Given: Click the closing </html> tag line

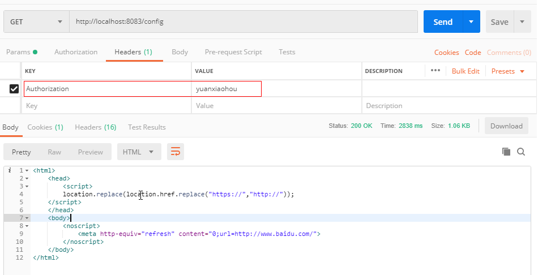Looking at the screenshot, I should 46,257.
